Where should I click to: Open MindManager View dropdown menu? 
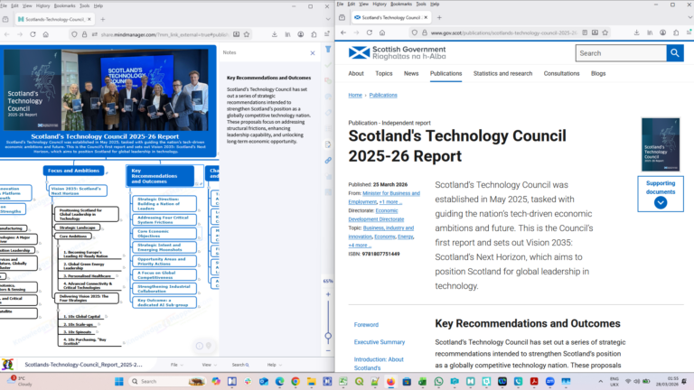pos(209,365)
